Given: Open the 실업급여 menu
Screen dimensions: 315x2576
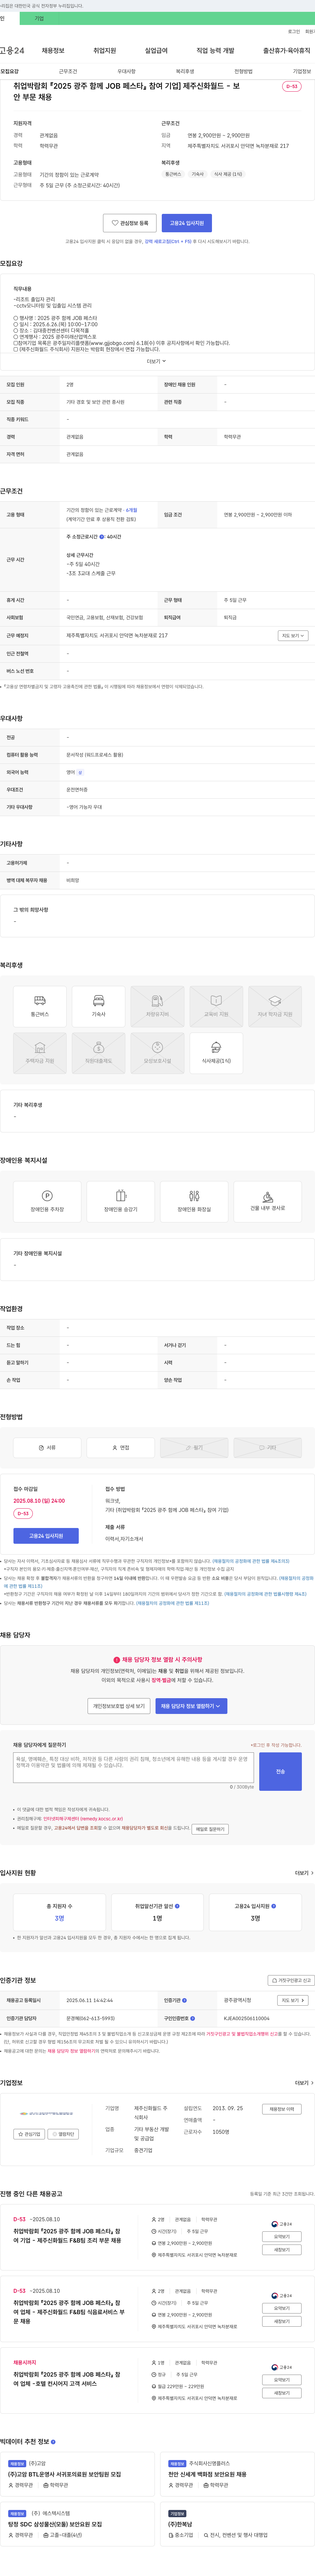Looking at the screenshot, I should (156, 51).
